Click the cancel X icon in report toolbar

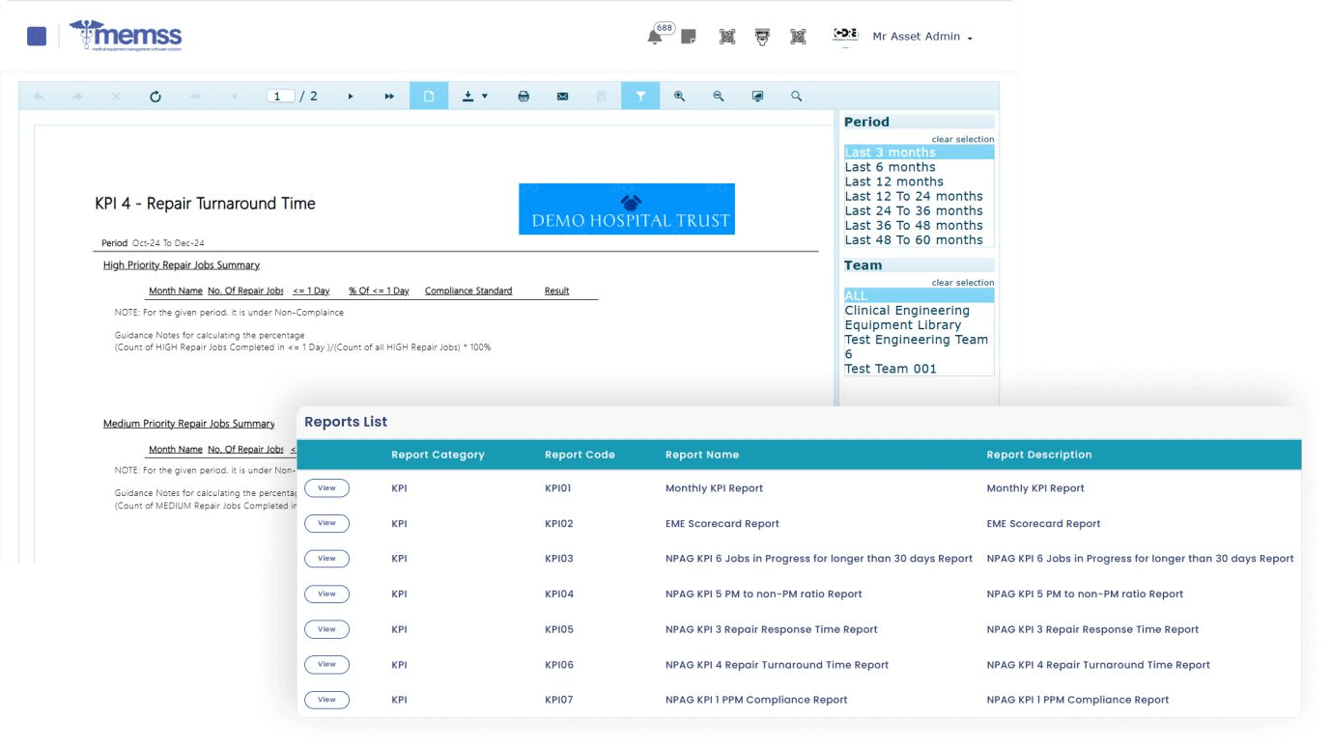[116, 97]
